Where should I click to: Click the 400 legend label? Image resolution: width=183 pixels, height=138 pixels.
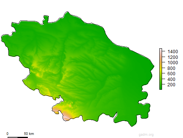pos(171,79)
